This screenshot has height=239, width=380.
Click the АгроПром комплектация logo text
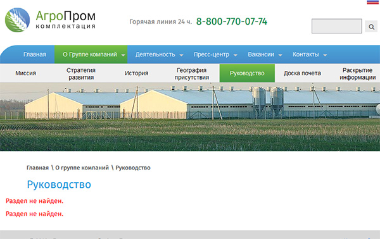65,20
